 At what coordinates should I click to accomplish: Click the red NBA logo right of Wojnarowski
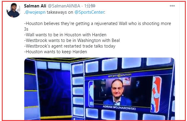coord(156,94)
